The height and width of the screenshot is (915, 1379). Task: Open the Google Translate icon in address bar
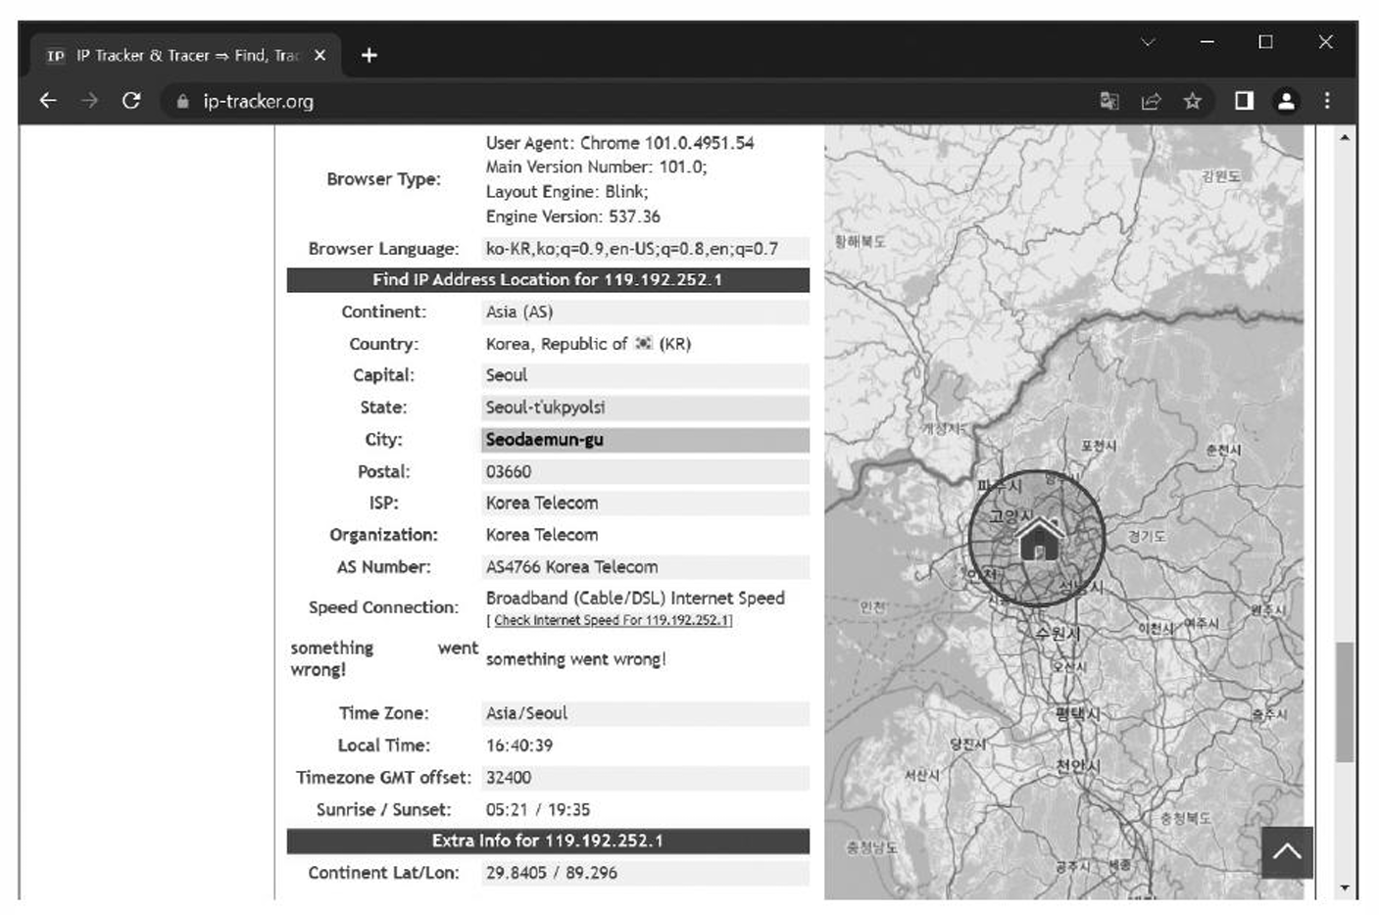1109,101
